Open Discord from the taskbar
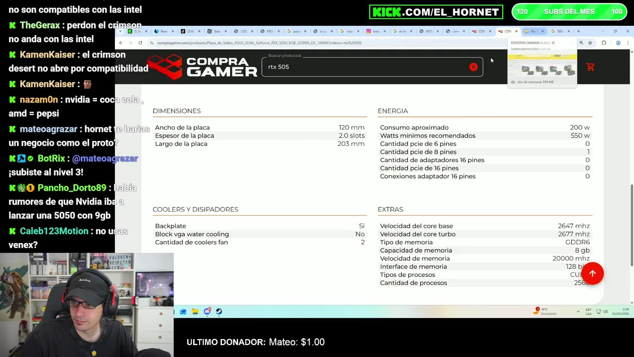Image resolution: width=634 pixels, height=357 pixels. (x=207, y=311)
